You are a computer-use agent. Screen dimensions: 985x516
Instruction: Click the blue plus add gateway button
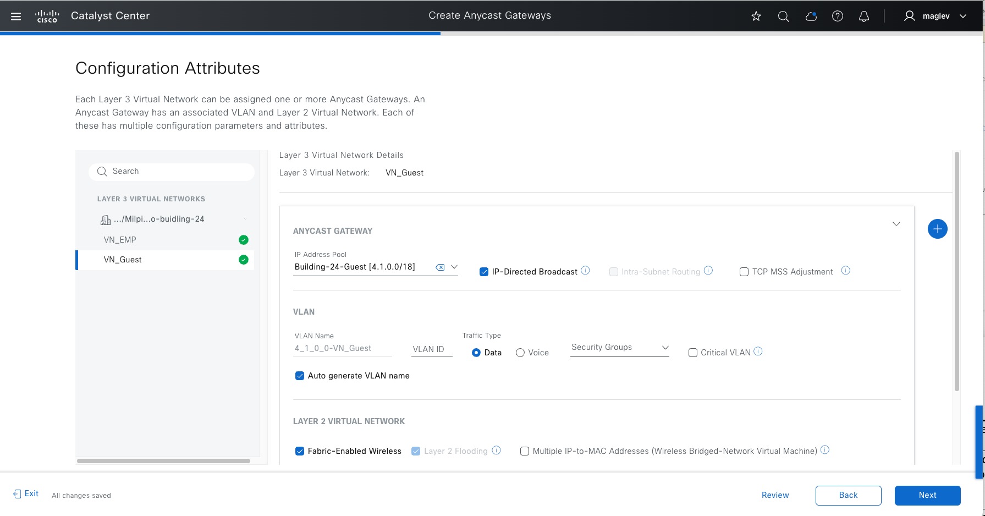[937, 229]
